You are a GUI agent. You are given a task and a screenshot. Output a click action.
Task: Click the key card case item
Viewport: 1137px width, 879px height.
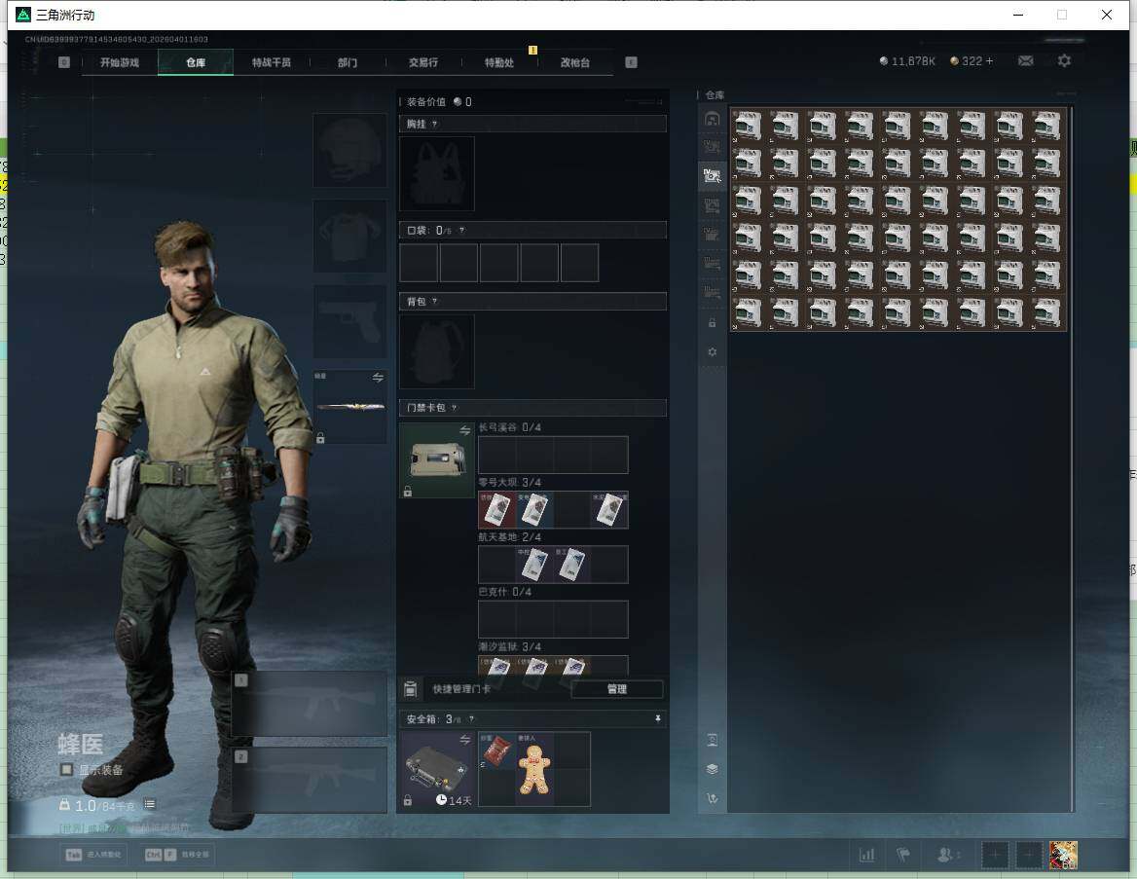point(436,460)
